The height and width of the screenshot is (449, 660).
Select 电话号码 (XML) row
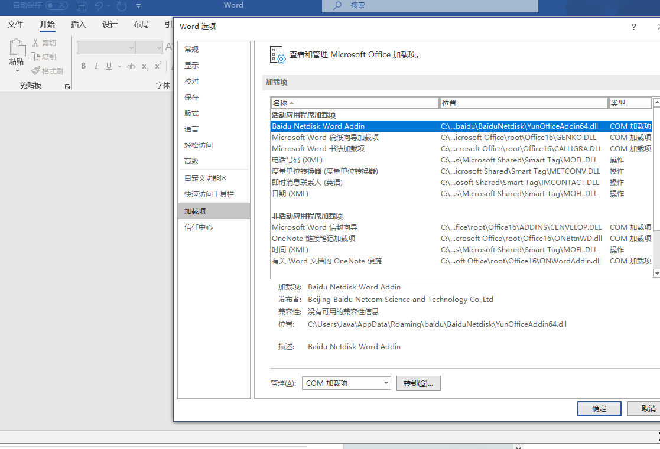pos(461,160)
